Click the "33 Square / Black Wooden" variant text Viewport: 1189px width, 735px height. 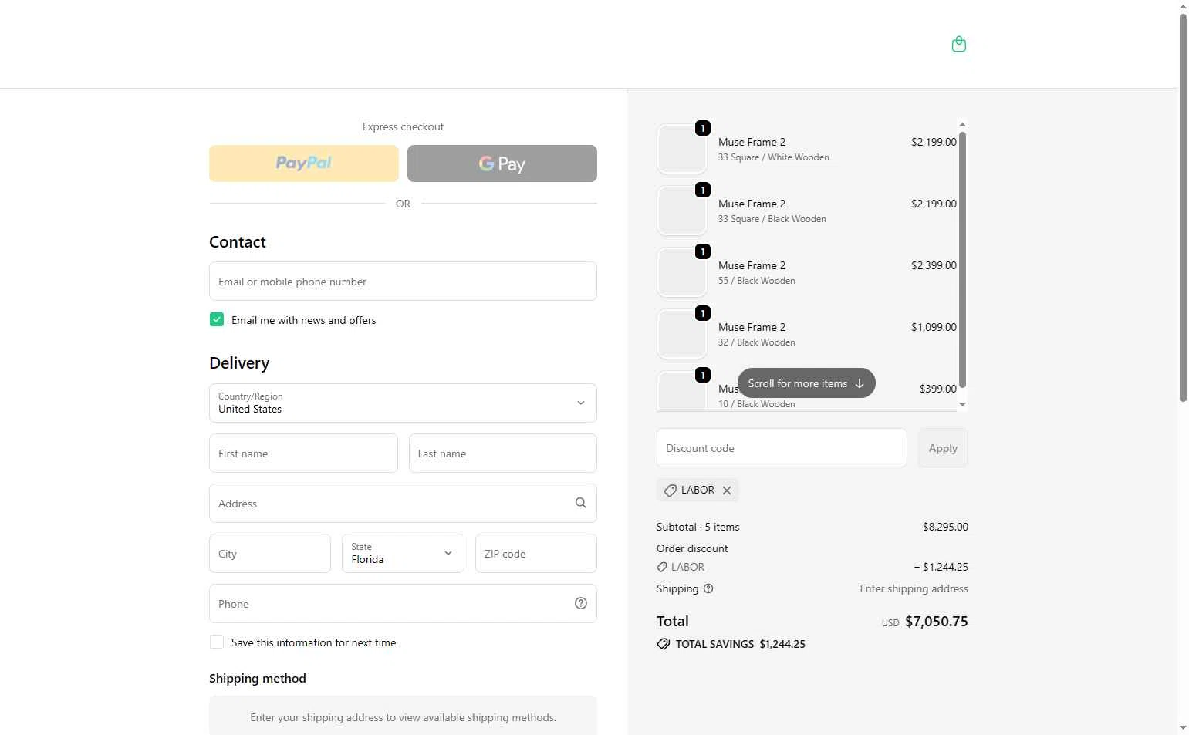tap(772, 219)
